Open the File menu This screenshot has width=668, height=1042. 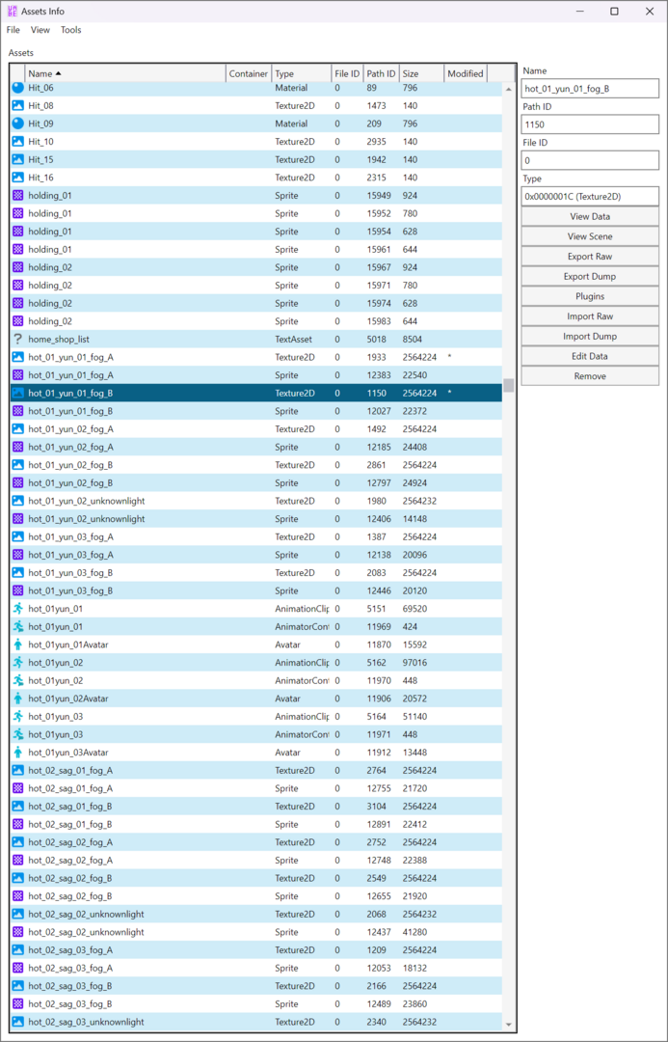click(13, 30)
